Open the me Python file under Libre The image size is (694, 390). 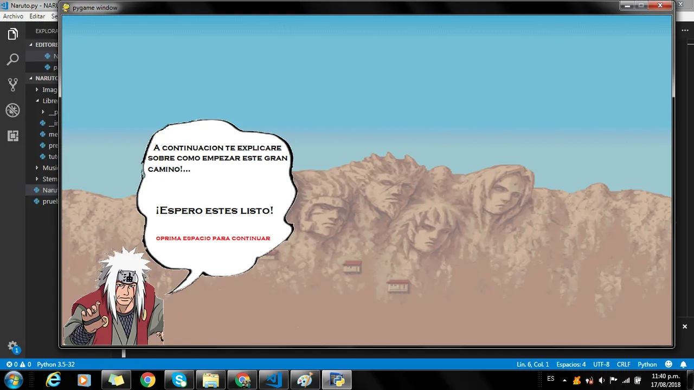[42, 134]
